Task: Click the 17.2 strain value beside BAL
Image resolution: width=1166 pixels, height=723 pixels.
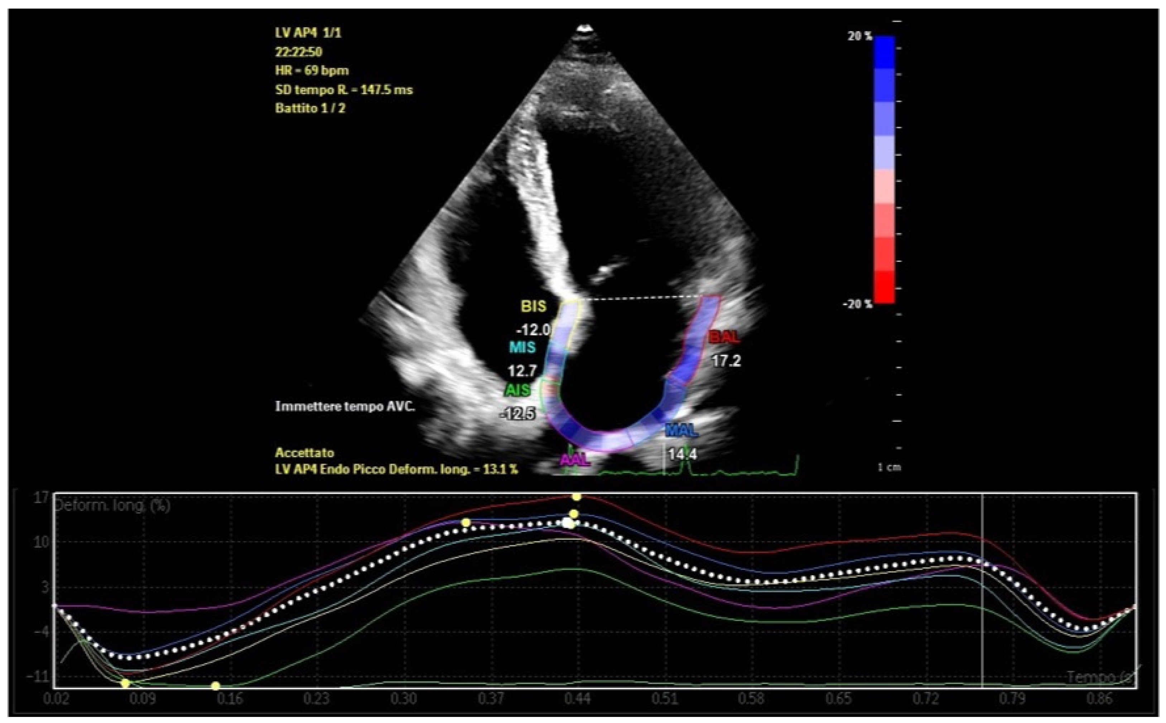Action: pyautogui.click(x=726, y=361)
